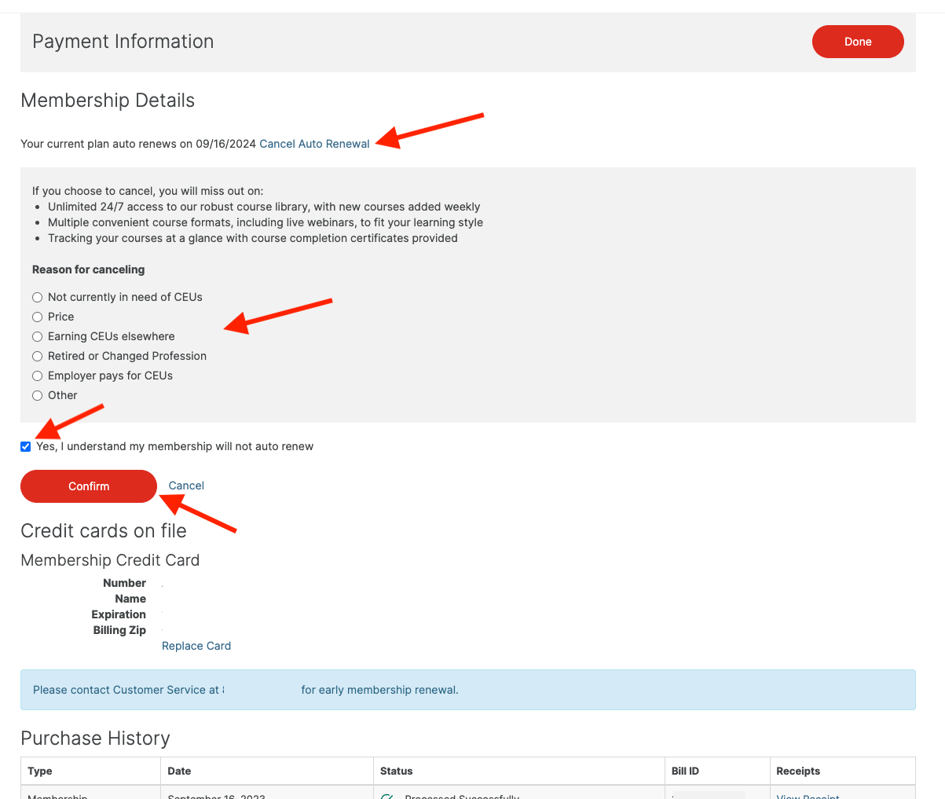The image size is (945, 799).
Task: Select "Retired or Changed Profession" reason
Action: [37, 356]
